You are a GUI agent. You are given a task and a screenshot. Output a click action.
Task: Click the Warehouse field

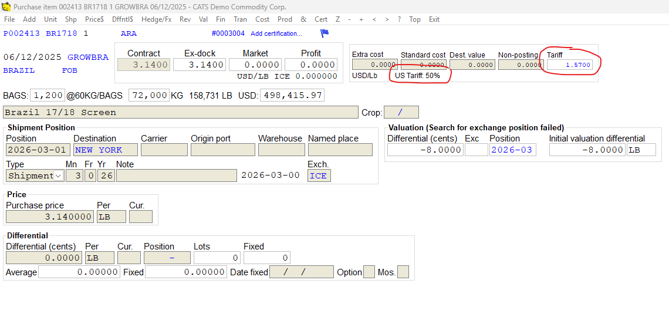(x=282, y=150)
